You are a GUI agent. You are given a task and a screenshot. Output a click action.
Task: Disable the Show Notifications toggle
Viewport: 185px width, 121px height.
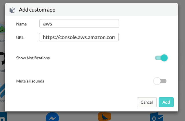(161, 58)
